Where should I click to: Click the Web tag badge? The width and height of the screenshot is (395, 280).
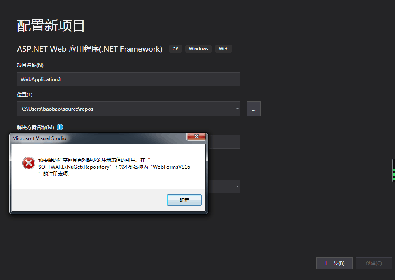click(x=223, y=48)
